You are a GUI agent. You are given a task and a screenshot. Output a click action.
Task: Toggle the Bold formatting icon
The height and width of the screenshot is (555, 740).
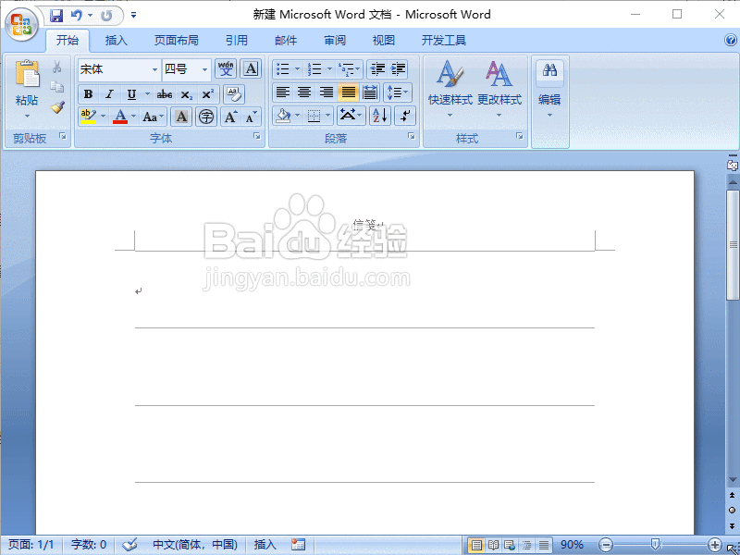[88, 93]
